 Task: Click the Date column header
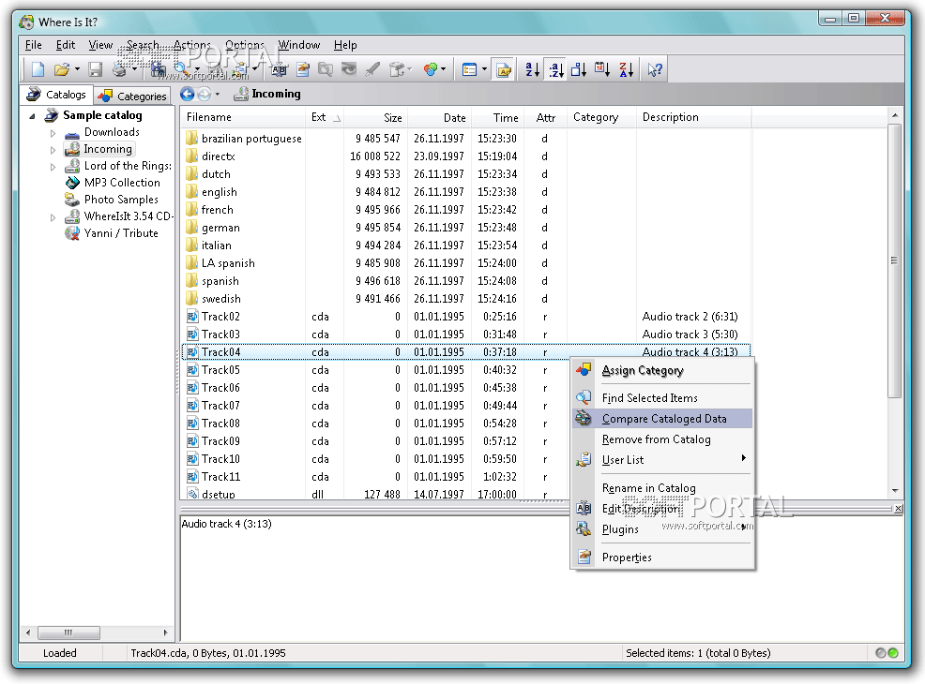tap(440, 117)
